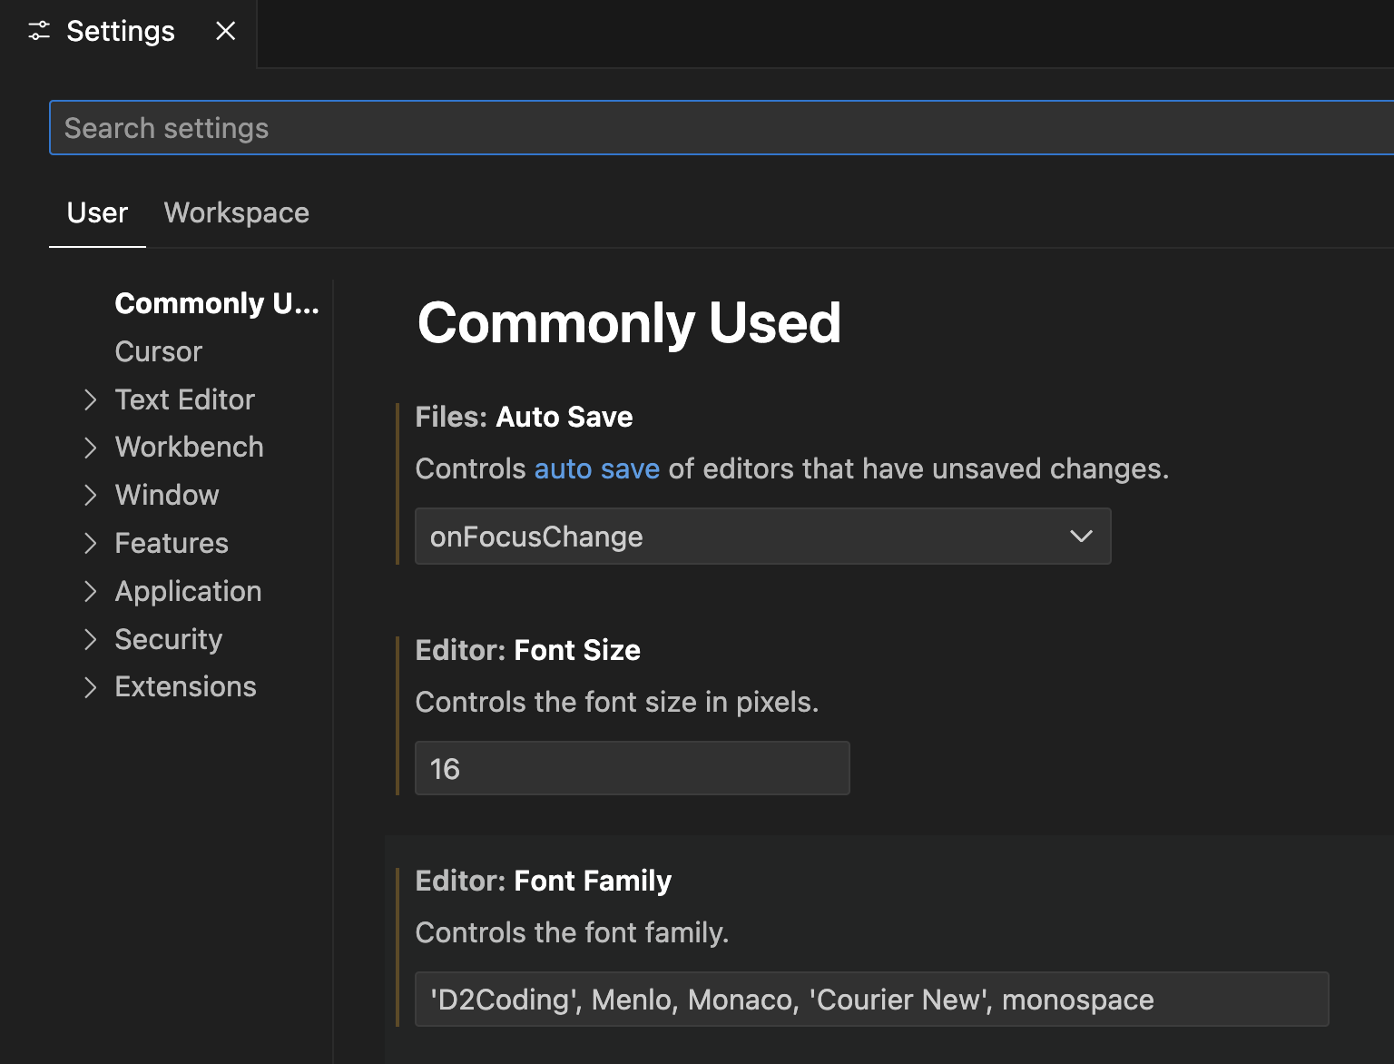Expand the Workbench chevron
This screenshot has width=1394, height=1064.
click(x=90, y=448)
